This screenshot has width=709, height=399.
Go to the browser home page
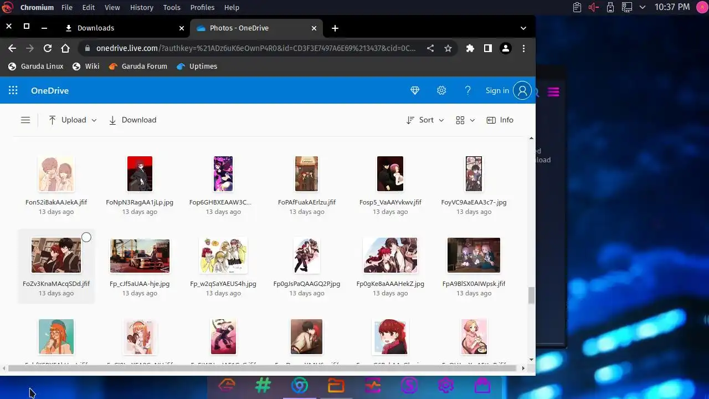[x=65, y=48]
